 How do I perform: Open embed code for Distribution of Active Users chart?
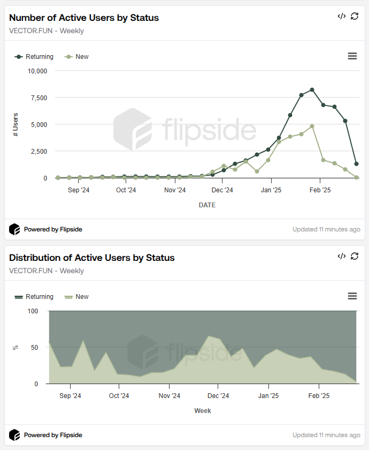(x=341, y=256)
